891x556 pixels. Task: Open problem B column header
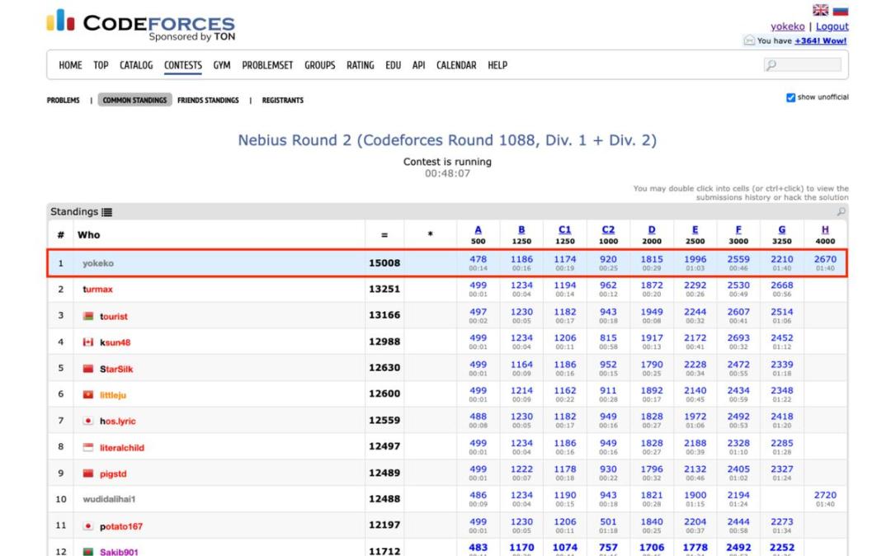(x=521, y=229)
